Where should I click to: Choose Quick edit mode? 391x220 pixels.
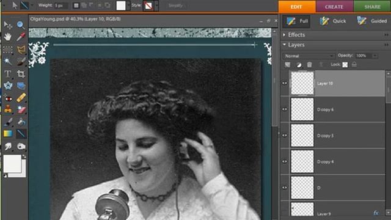pyautogui.click(x=333, y=21)
